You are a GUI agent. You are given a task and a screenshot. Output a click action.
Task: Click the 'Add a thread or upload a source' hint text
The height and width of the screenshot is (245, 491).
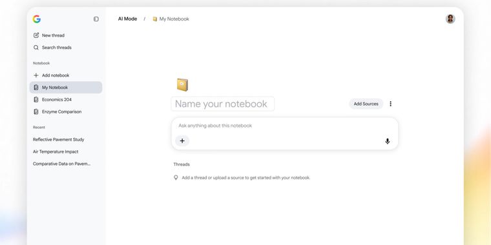[246, 178]
